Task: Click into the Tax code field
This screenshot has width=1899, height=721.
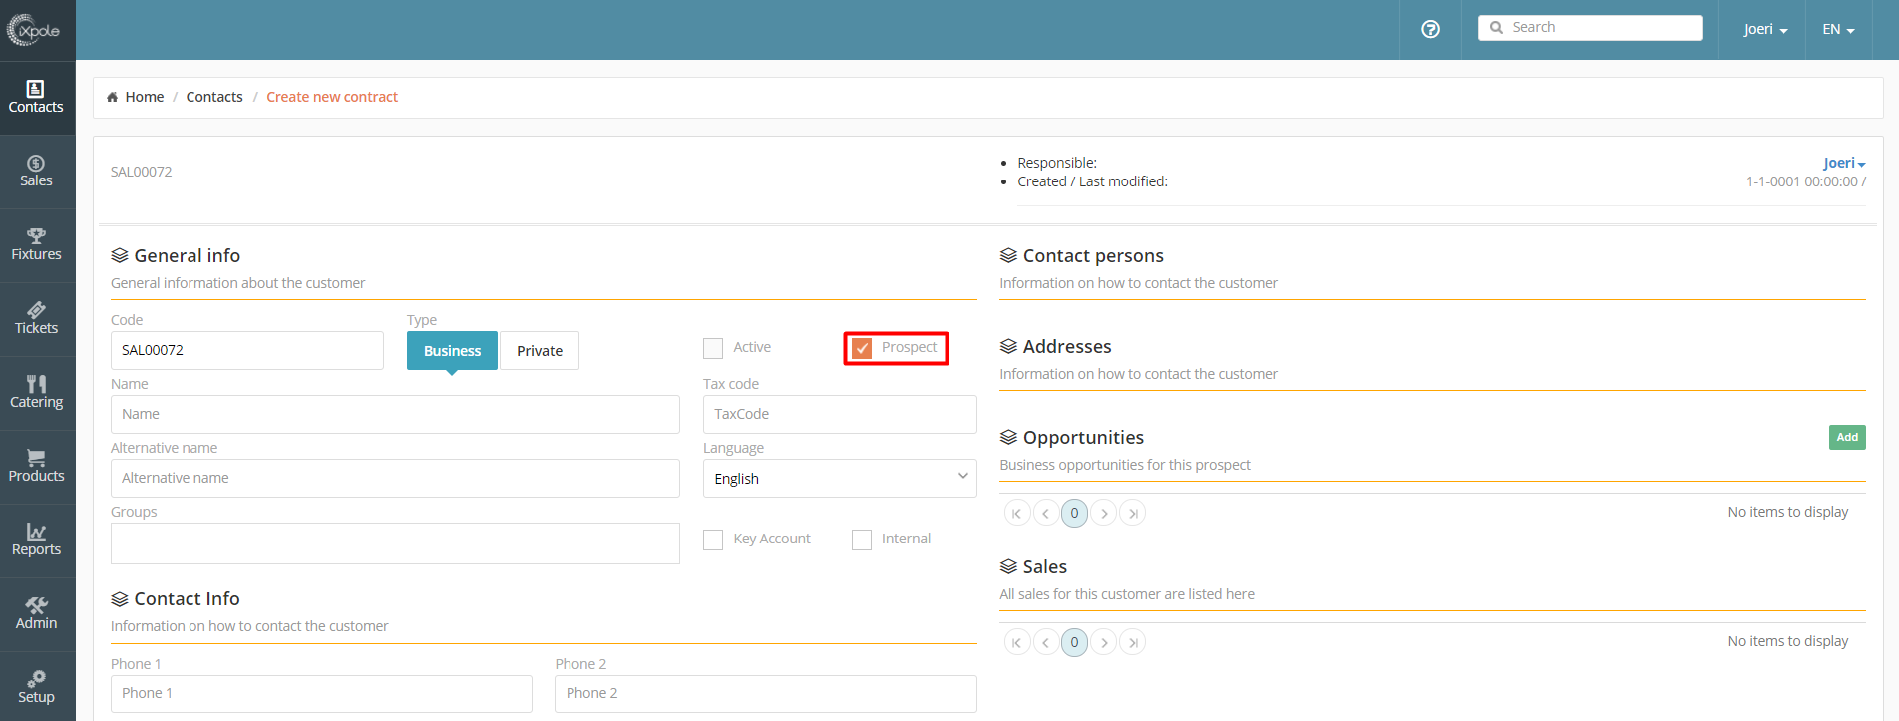Action: point(840,414)
